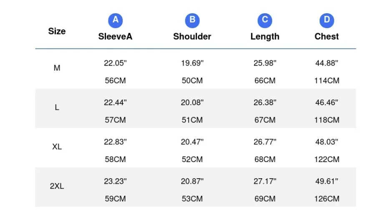
Task: Select the Size column header
Action: [57, 31]
